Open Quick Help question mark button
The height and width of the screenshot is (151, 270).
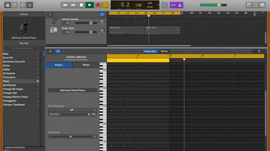14,5
